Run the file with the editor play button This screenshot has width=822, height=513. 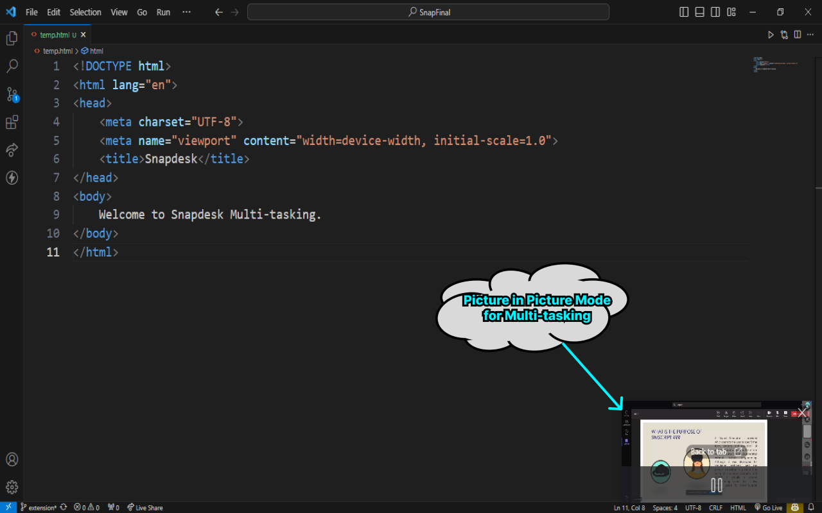pyautogui.click(x=771, y=35)
